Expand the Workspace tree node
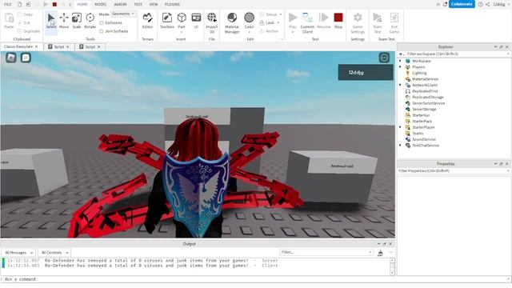Screen dimensions: 512x288 coord(401,61)
